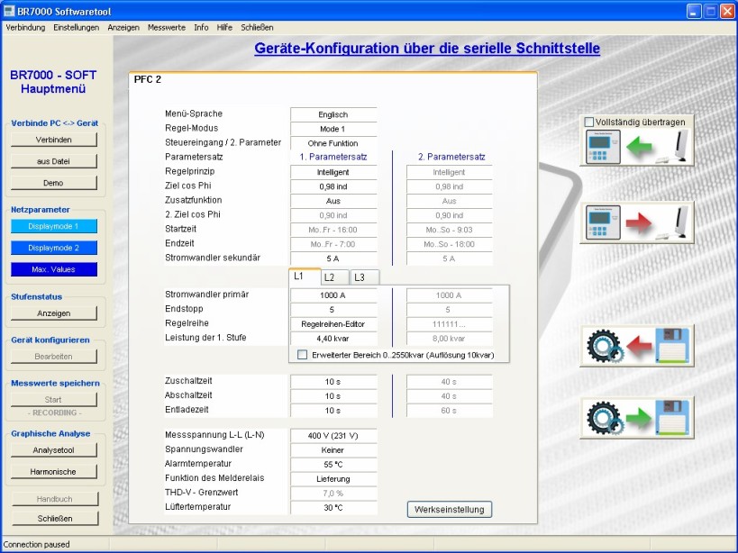Click the first-set Zuschaltzeit field showing 10 s

(333, 382)
